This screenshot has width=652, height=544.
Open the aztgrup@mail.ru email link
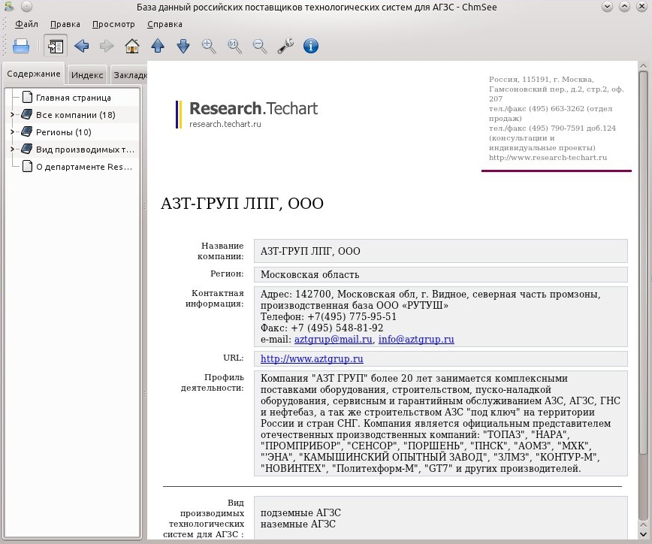tap(333, 340)
